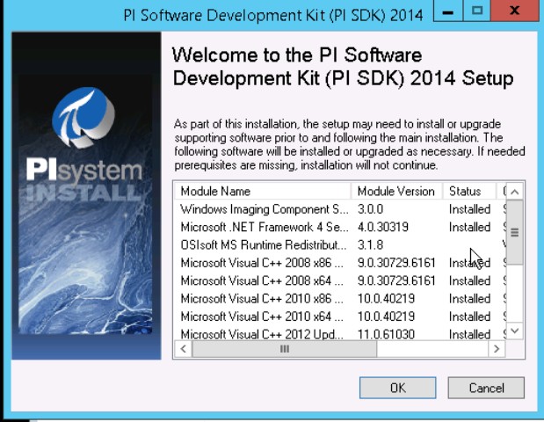Maximize the PI SDK setup window
This screenshot has height=422, width=544.
click(476, 11)
